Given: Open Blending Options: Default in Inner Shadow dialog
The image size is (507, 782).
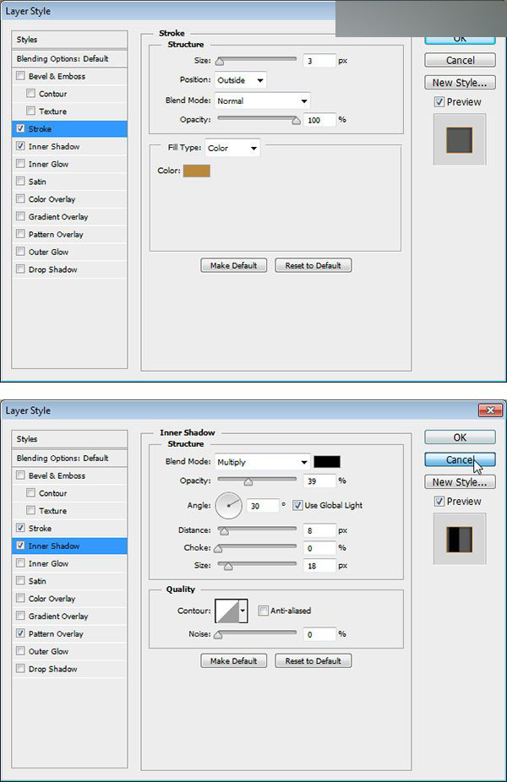Looking at the screenshot, I should 69,458.
